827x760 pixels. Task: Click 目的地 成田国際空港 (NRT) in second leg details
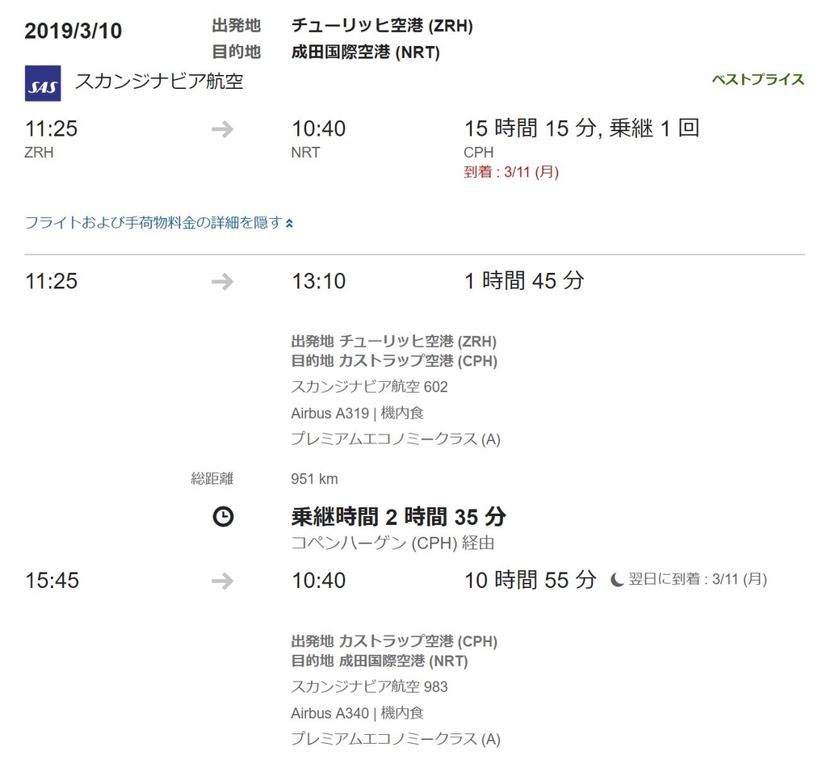[x=380, y=661]
